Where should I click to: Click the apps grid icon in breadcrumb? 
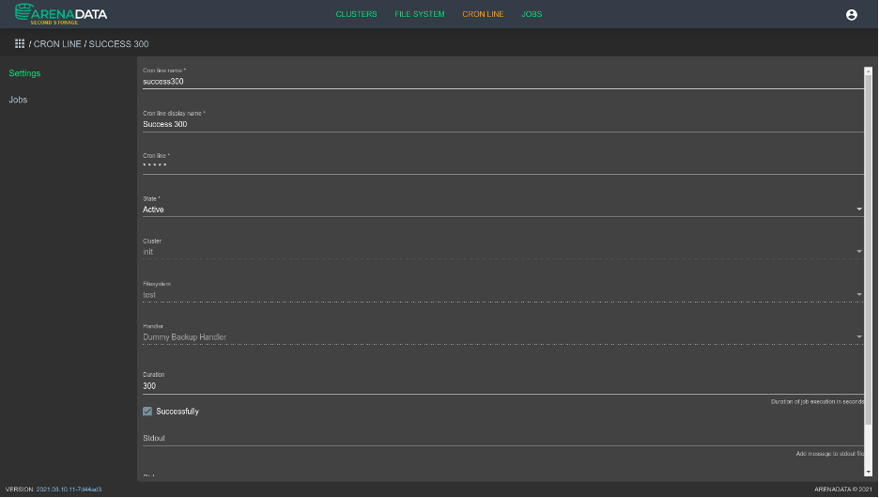click(x=20, y=44)
